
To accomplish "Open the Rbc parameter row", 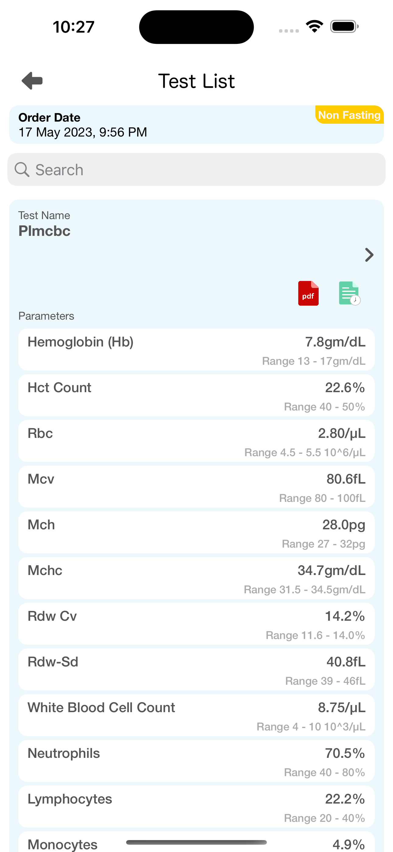I will [x=196, y=441].
